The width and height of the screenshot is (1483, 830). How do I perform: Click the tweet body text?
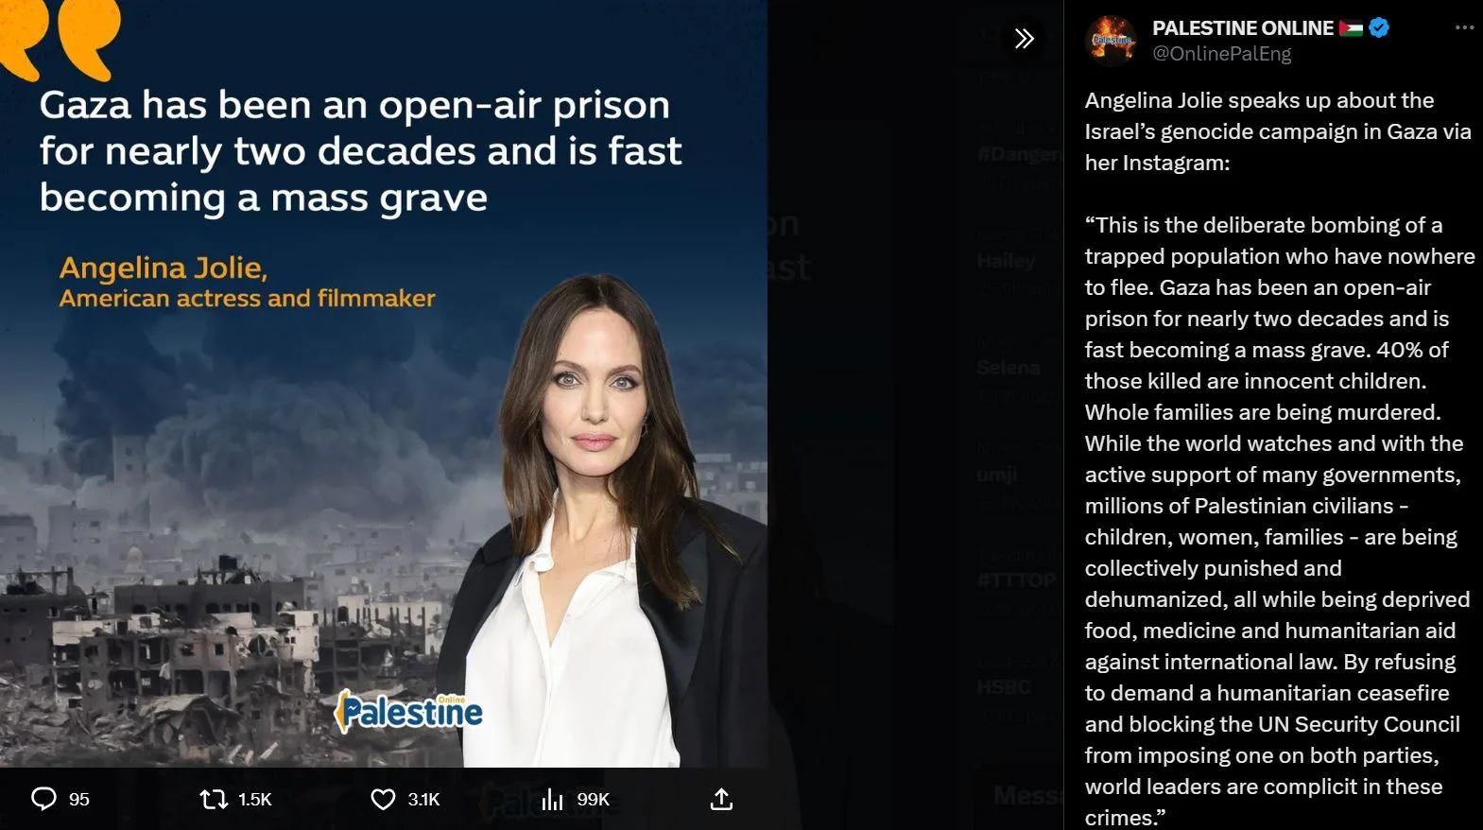[1279, 458]
